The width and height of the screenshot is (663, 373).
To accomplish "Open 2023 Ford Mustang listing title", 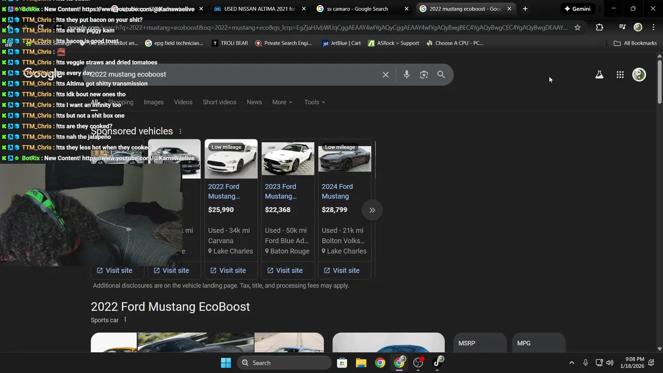I will (x=281, y=191).
